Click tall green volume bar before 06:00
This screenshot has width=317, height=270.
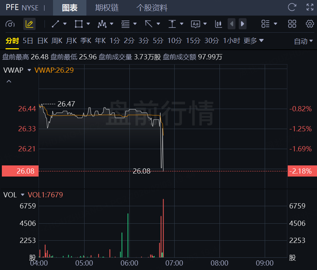coord(128,235)
